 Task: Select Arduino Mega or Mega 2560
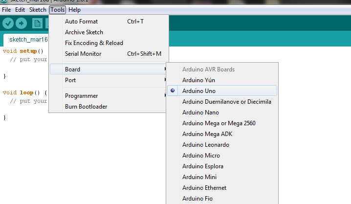point(222,123)
